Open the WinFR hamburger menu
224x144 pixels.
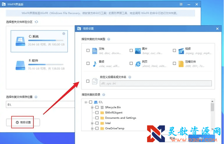coord(181,4)
